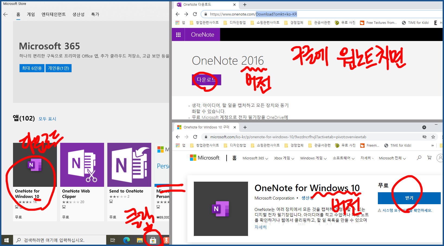
Task: Click the orange recorder icon on the taskbar
Action: click(x=166, y=240)
